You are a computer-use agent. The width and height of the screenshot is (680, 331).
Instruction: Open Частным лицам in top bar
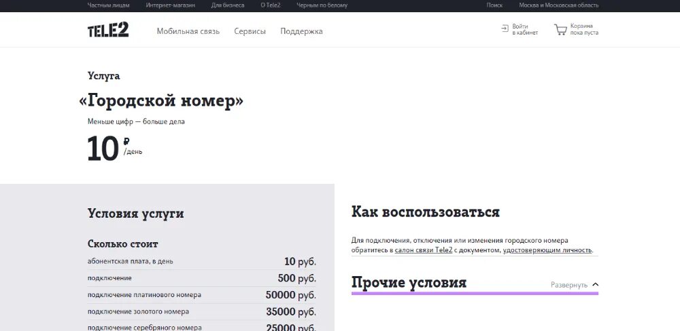108,5
